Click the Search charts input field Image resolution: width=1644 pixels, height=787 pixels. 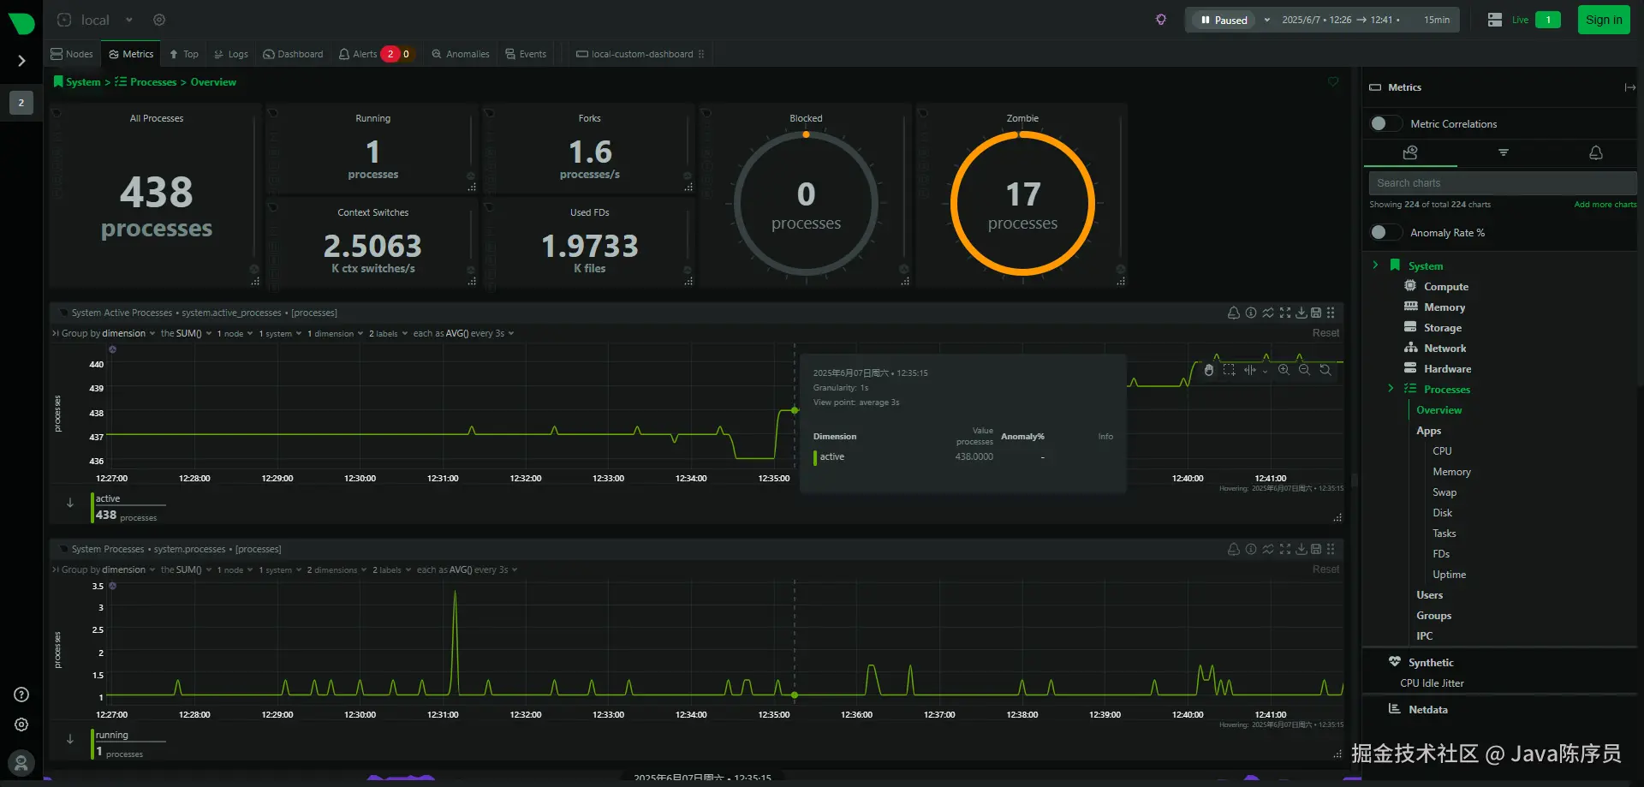coord(1503,183)
